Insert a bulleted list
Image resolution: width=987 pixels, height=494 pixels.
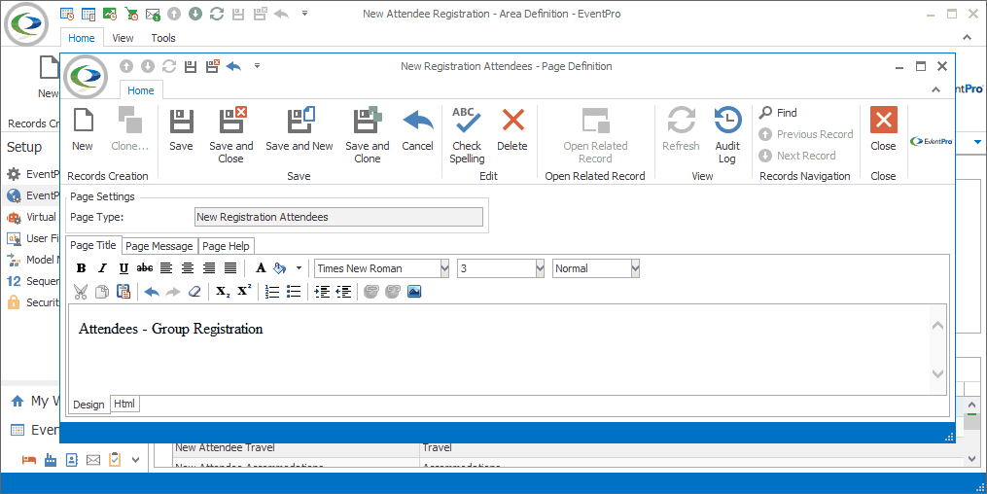[x=294, y=292]
